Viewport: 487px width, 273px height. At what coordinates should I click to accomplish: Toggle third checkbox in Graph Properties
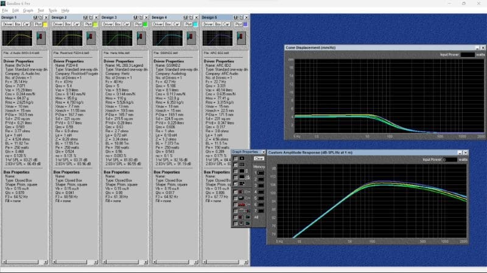(x=236, y=171)
